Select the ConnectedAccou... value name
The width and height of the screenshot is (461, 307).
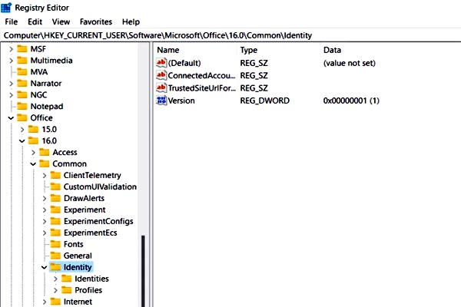(201, 75)
